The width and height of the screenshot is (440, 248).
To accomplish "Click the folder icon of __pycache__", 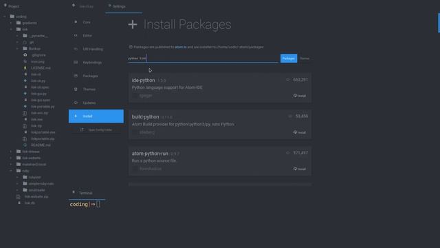I will 25,36.
